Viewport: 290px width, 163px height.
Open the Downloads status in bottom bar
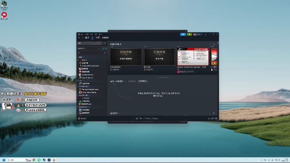[x=147, y=118]
